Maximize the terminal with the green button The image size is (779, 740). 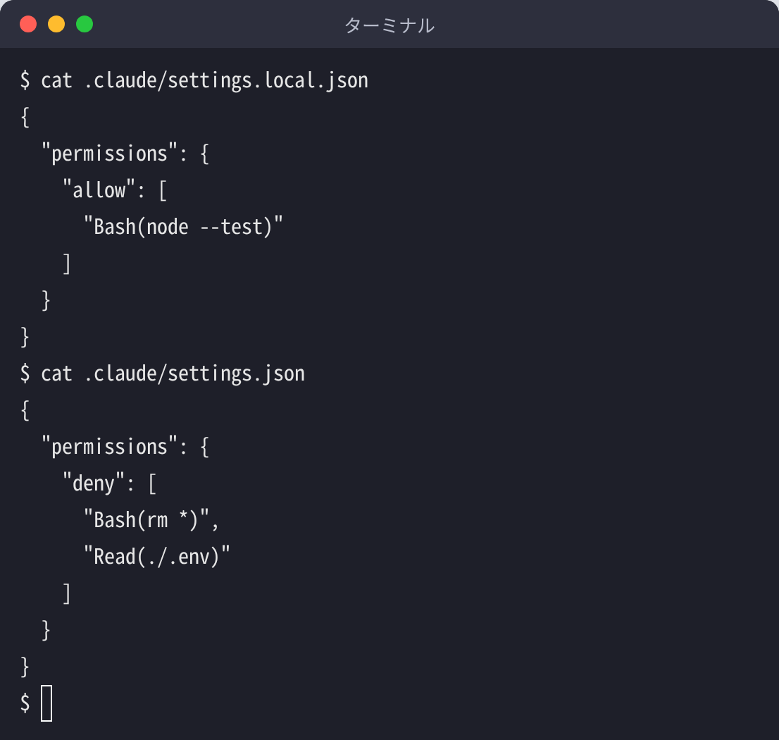pos(85,25)
